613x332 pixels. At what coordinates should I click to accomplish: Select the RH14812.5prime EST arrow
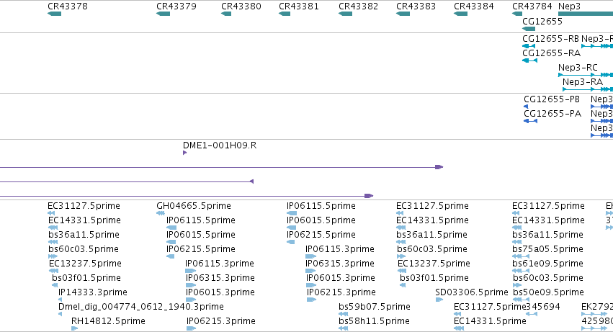click(x=75, y=328)
